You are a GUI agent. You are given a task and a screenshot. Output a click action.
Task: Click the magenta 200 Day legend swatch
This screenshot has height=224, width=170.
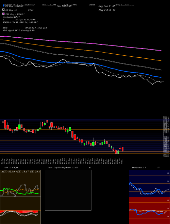coord(3,14)
